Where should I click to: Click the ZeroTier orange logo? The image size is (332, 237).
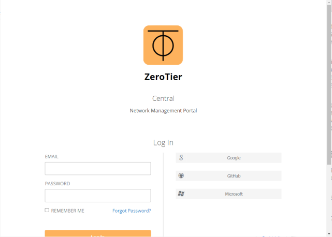(163, 45)
